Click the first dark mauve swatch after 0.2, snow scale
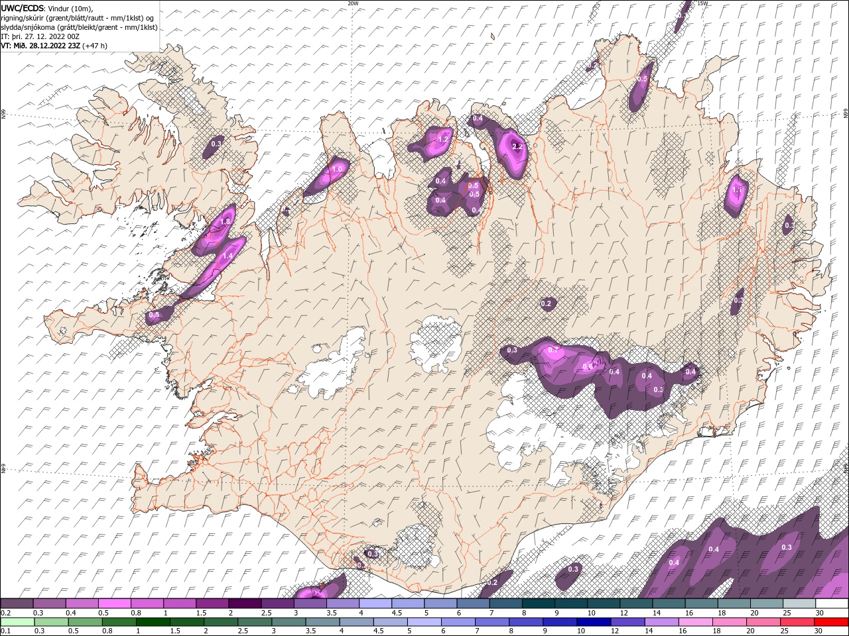 (17, 604)
